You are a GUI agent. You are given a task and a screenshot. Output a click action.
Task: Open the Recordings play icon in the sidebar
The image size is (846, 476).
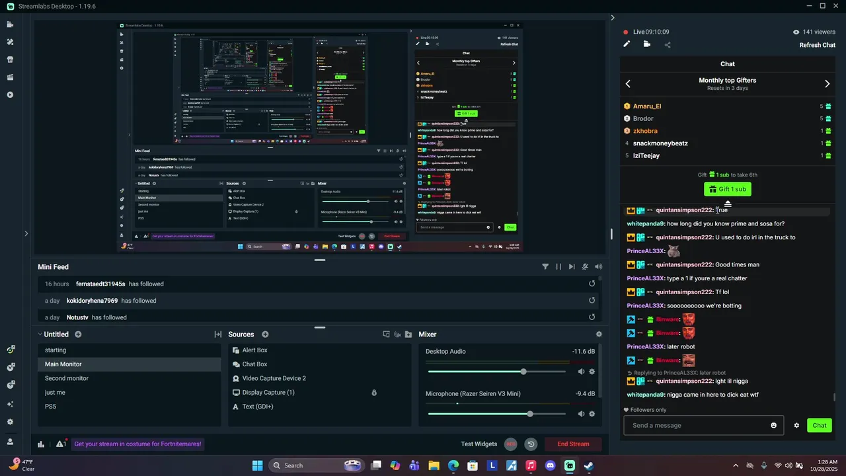pos(10,95)
